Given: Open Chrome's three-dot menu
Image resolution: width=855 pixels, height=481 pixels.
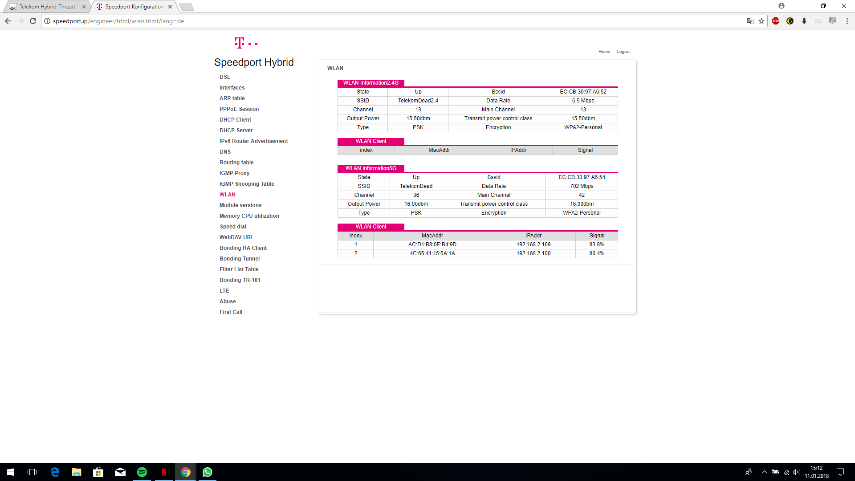Looking at the screenshot, I should pos(847,21).
